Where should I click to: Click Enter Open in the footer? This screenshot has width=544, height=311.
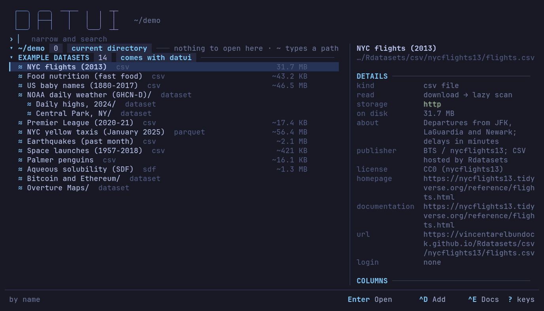[x=370, y=300]
